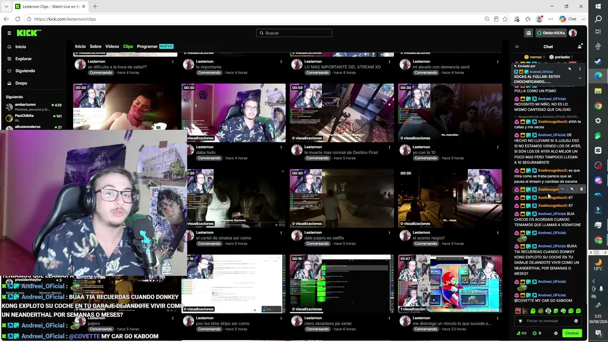Open options for 'yo con la 10' clip

497,147
